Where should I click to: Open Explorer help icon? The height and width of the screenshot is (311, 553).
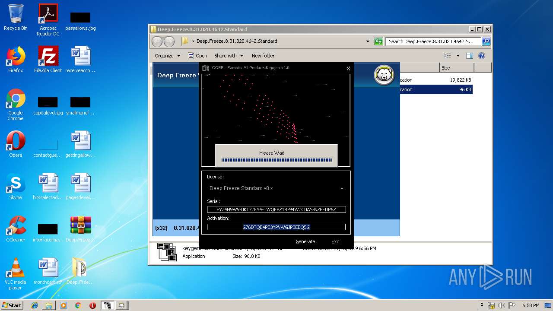(482, 56)
